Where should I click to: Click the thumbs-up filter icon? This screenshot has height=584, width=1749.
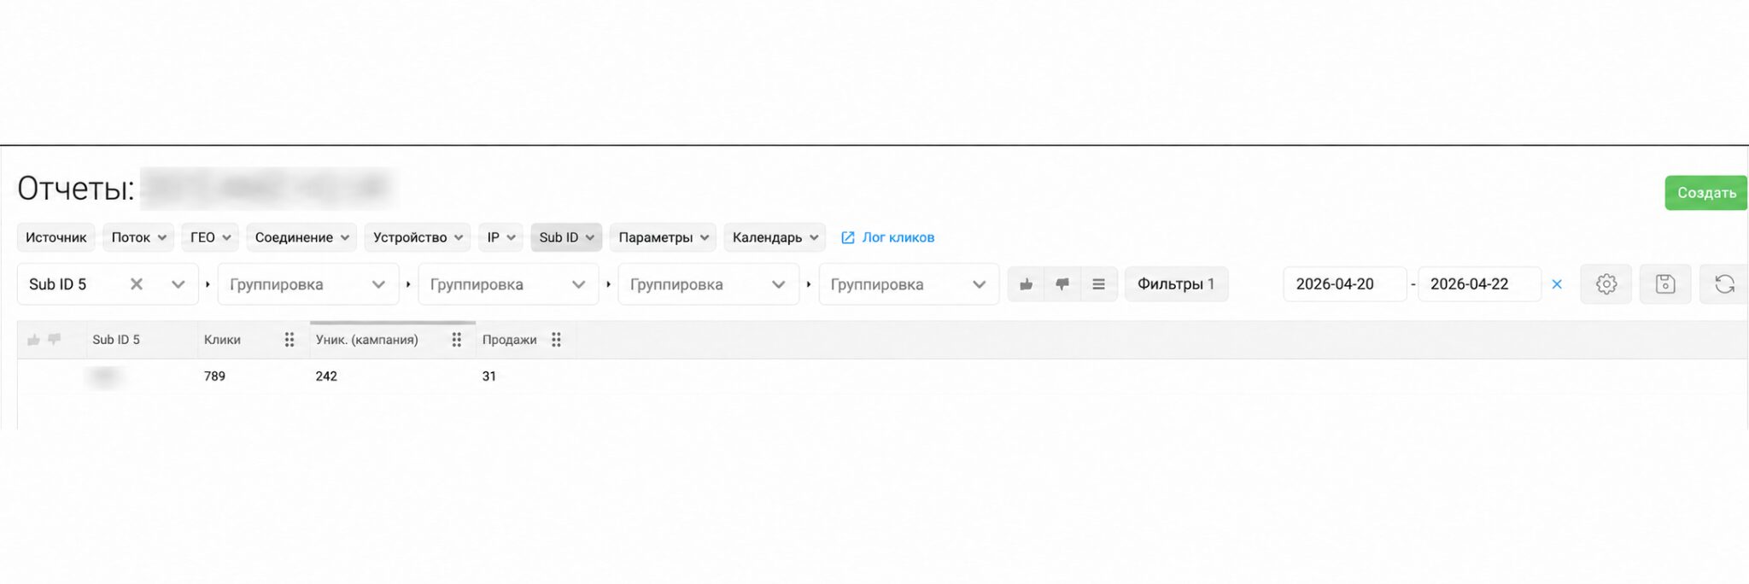pyautogui.click(x=1026, y=284)
